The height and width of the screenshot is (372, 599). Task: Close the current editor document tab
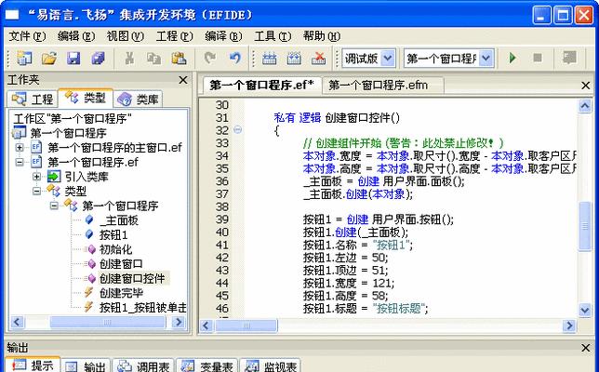point(586,86)
